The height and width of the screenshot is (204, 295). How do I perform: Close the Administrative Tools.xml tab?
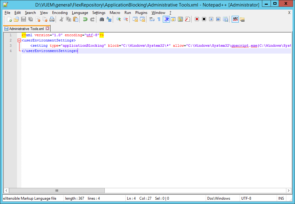click(47, 28)
